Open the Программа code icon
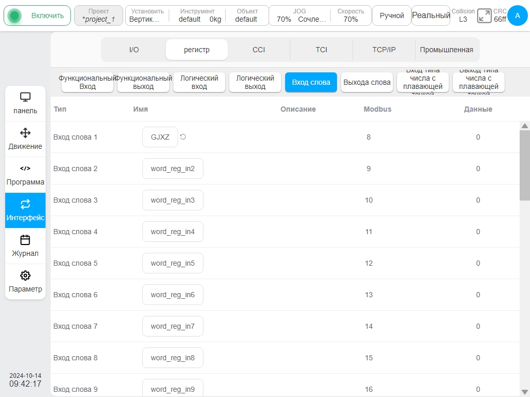 tap(25, 168)
